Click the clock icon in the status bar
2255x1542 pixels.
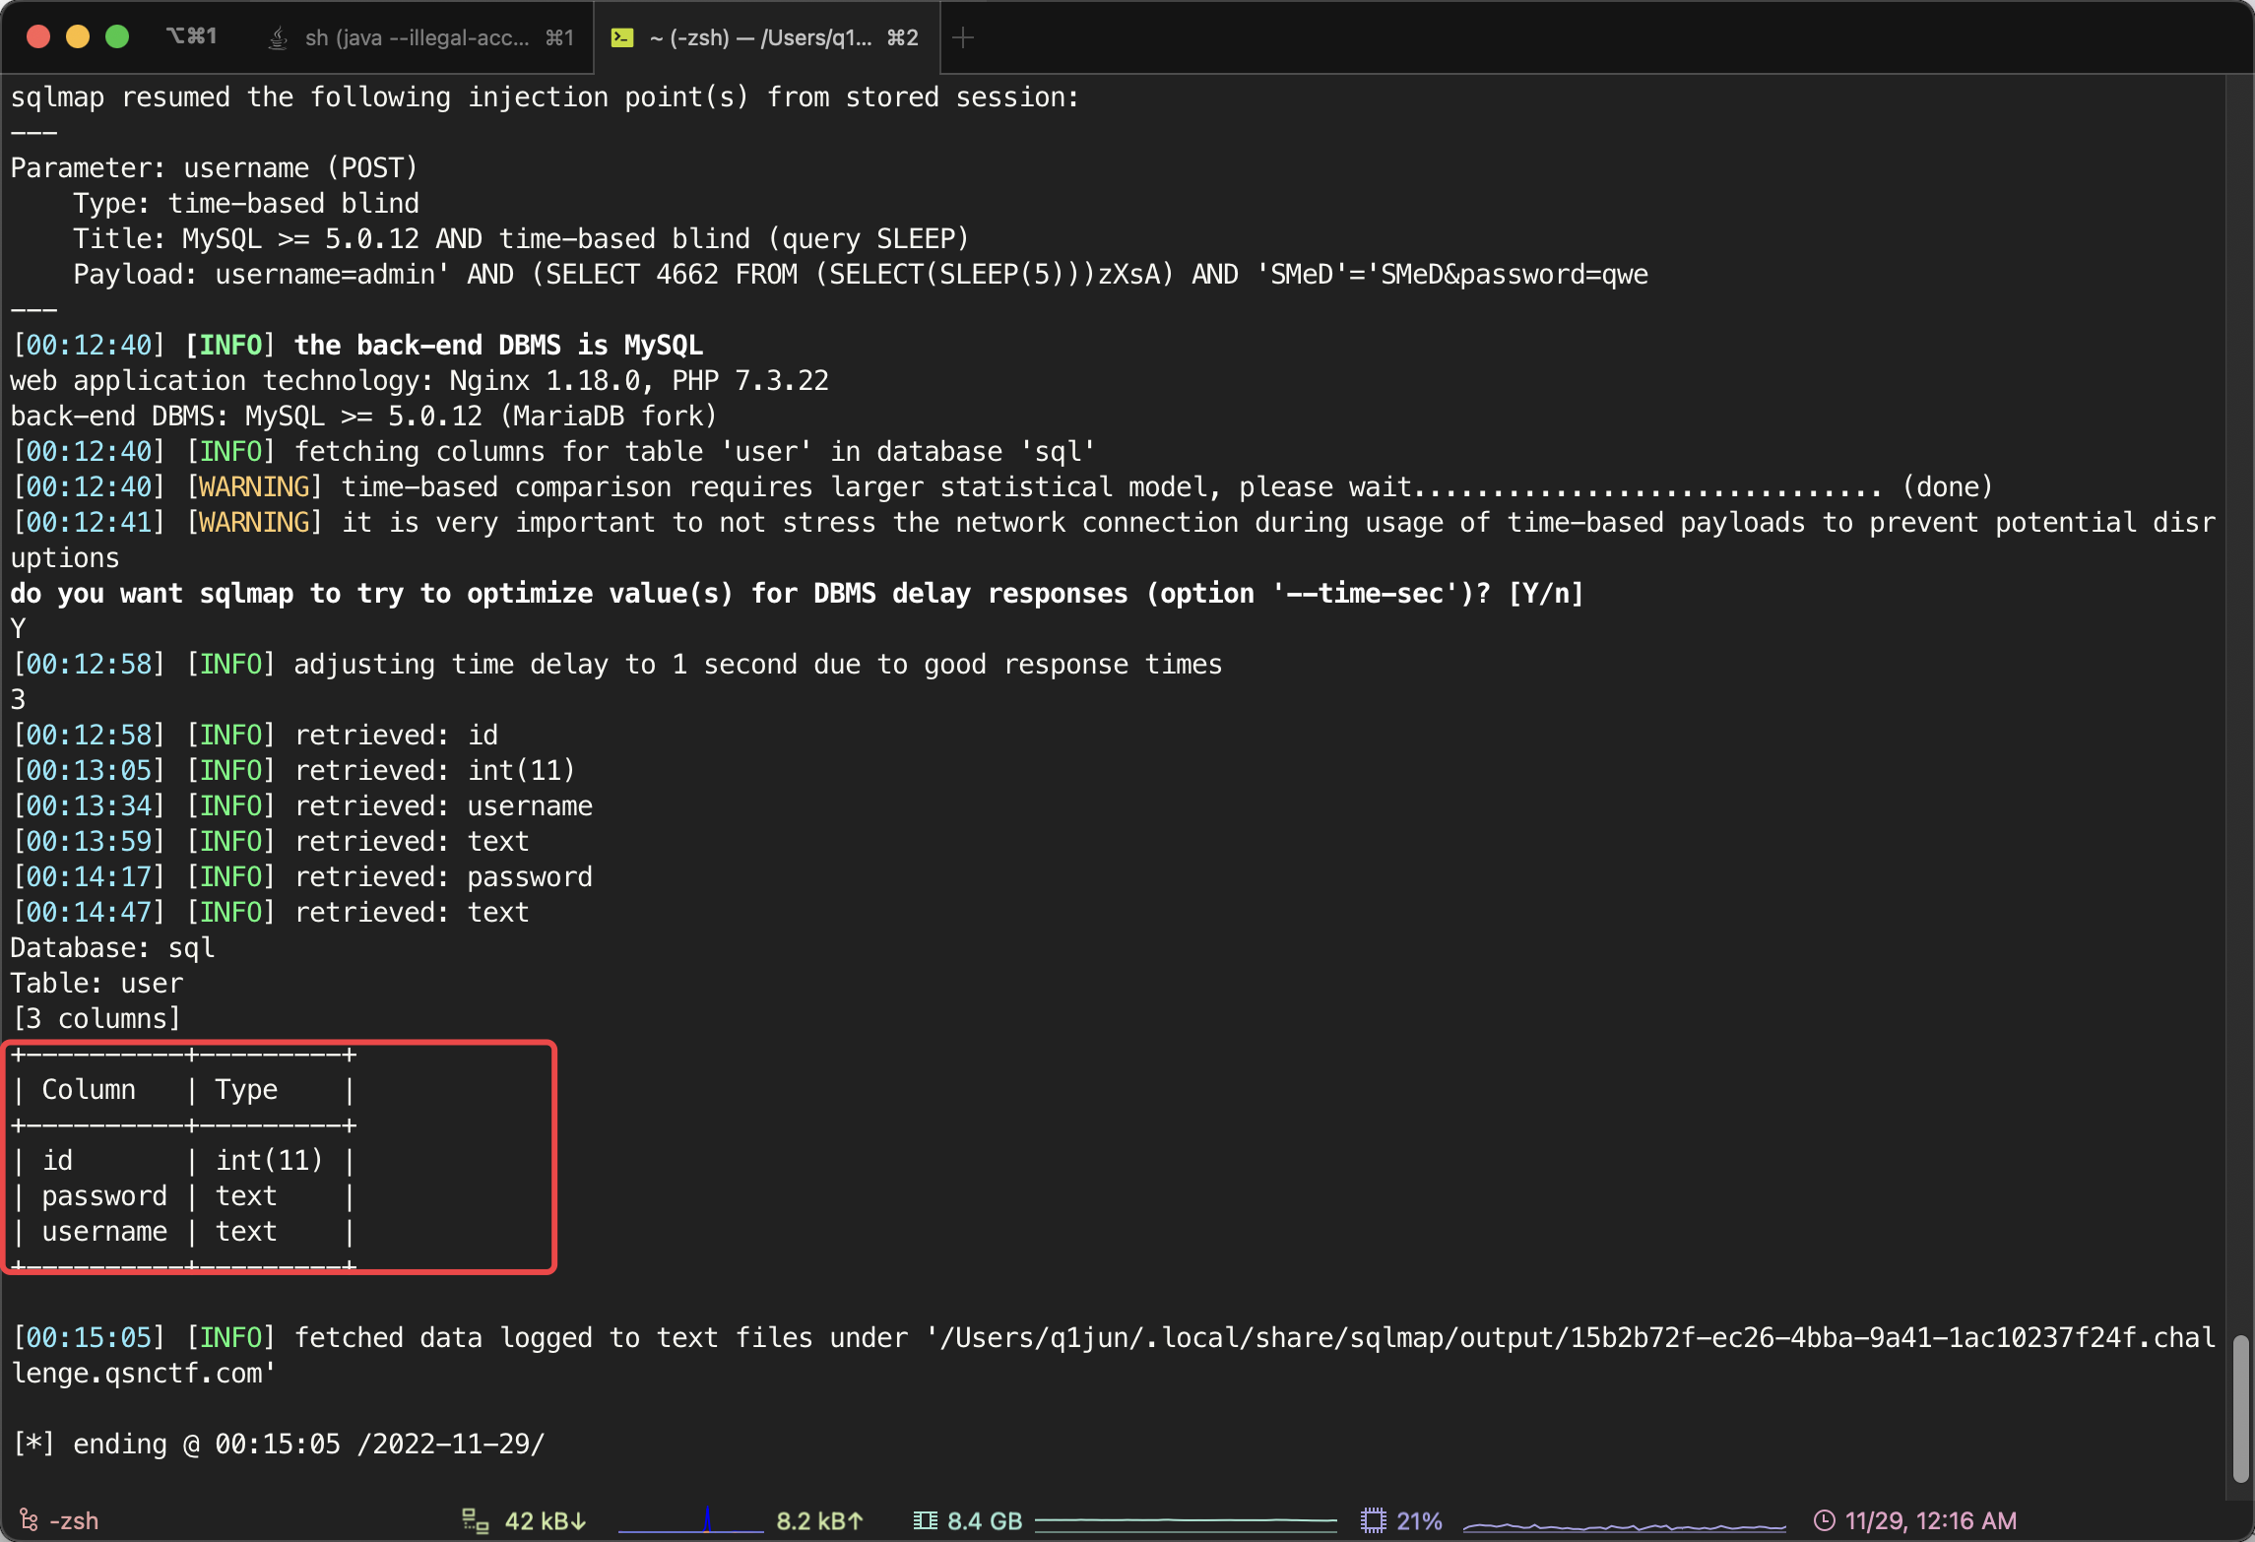(x=1824, y=1520)
